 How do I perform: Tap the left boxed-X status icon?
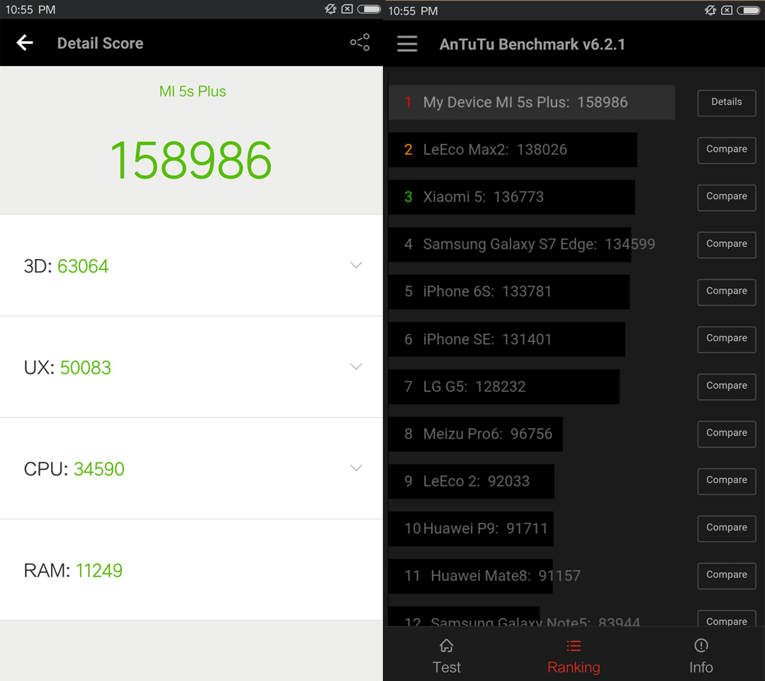[347, 9]
